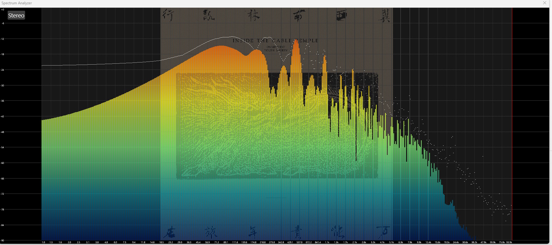Close the Spectrum Analyzer window
552x245 pixels.
pos(545,3)
